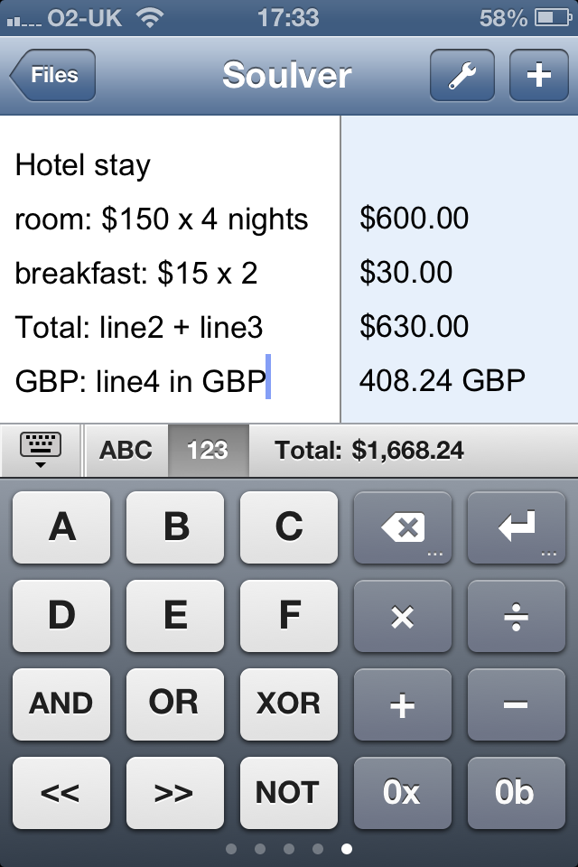
Task: Go back to Files
Action: [x=52, y=75]
